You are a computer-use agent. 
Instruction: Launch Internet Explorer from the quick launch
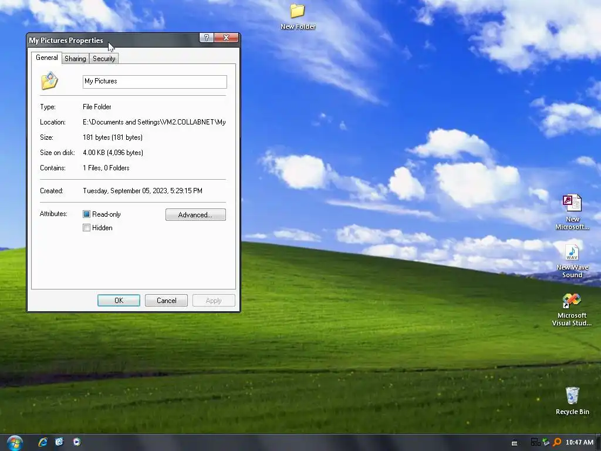(x=42, y=442)
